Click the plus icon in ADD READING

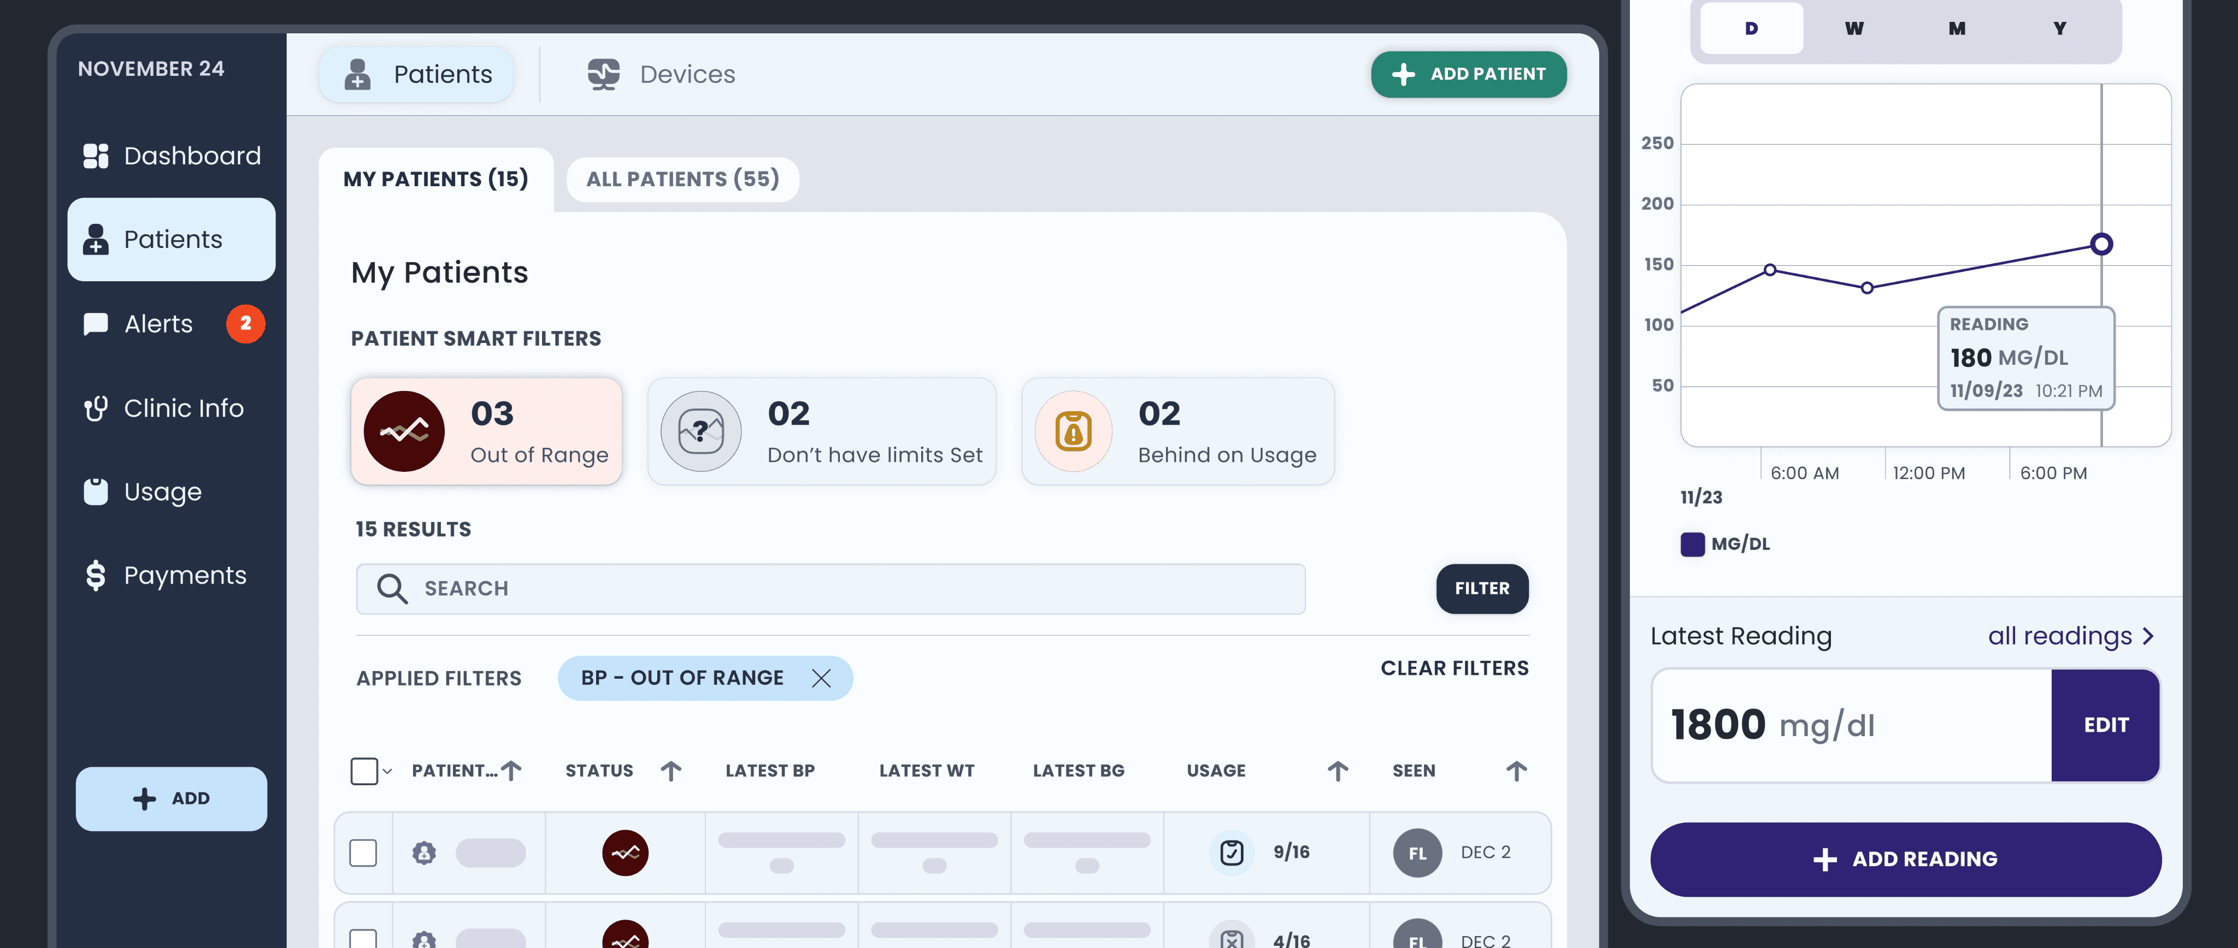tap(1824, 860)
